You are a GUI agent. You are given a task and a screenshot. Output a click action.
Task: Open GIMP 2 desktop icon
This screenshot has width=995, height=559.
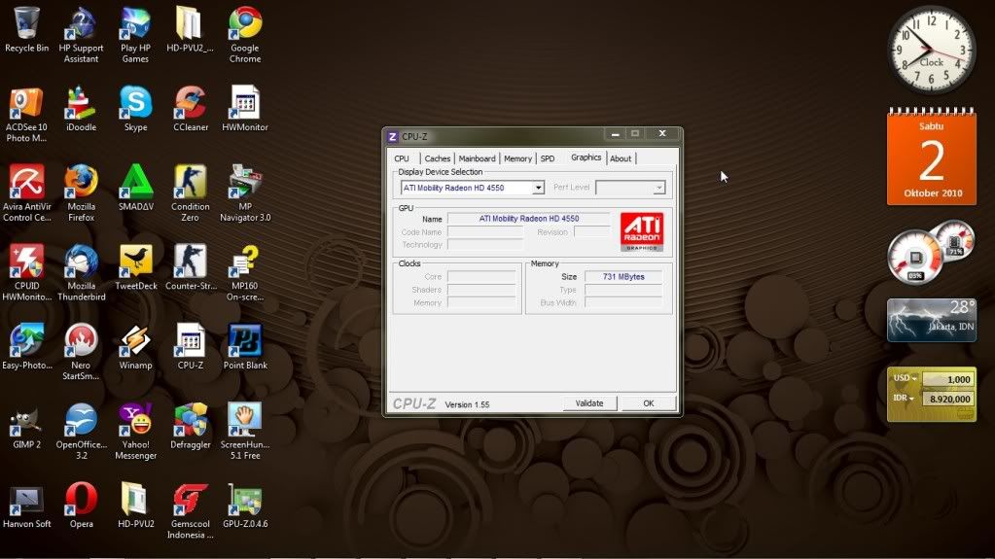tap(26, 427)
